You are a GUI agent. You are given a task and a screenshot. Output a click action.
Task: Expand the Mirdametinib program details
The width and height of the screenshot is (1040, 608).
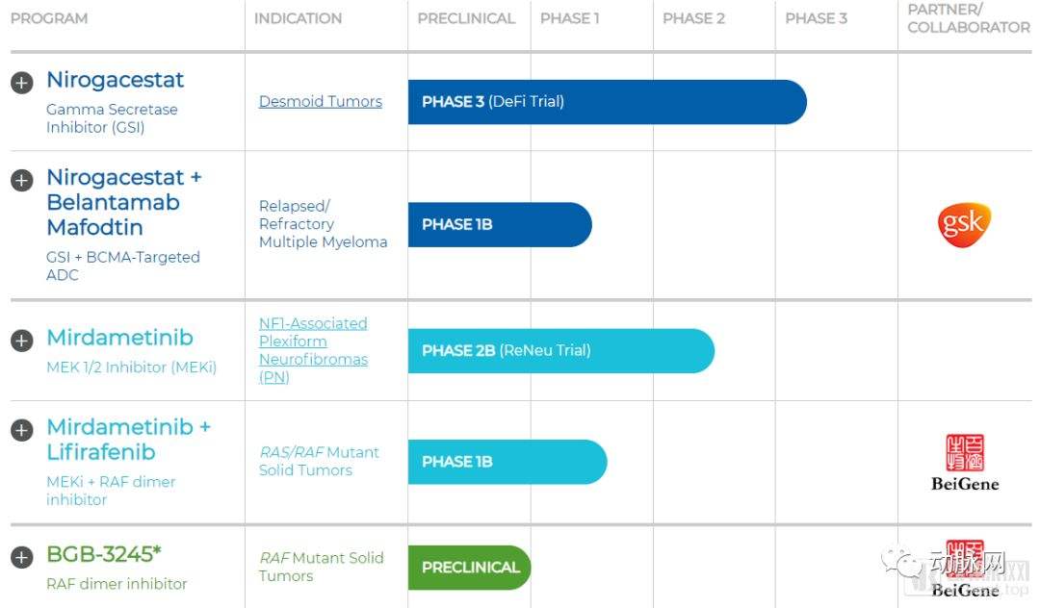pyautogui.click(x=21, y=341)
